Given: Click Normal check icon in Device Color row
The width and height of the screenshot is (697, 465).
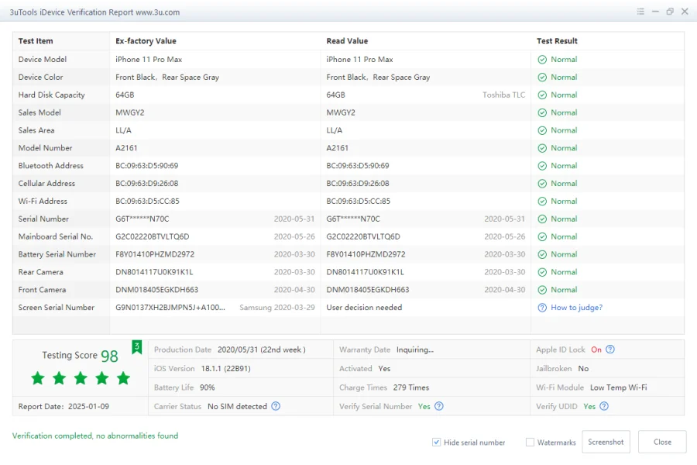Looking at the screenshot, I should click(542, 77).
